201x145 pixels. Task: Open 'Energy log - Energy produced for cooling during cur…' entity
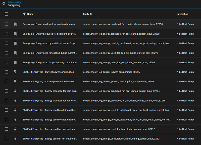tap(50, 24)
